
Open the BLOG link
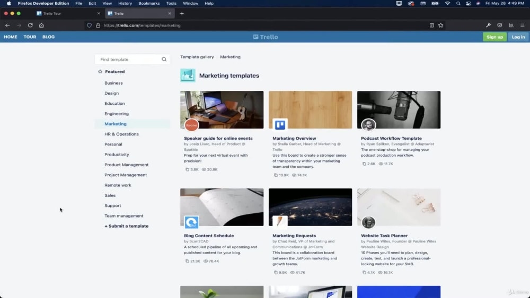point(48,37)
